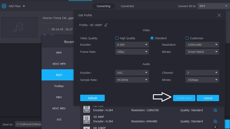Open settings gear for SD 480P preset
The width and height of the screenshot is (230, 129).
click(x=215, y=121)
